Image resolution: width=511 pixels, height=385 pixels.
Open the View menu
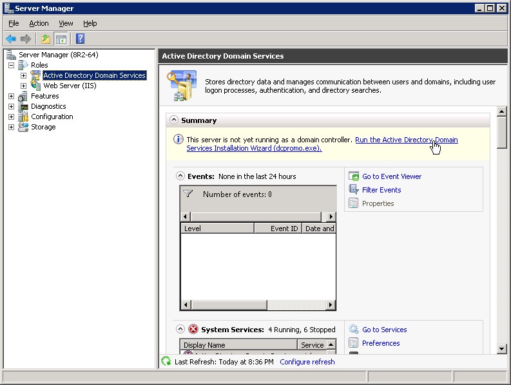66,23
